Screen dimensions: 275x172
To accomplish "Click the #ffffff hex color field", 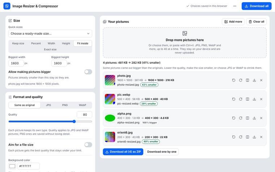I will [x=29, y=166].
